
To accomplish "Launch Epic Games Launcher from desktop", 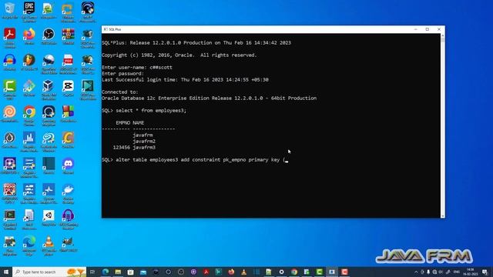I will point(29,12).
